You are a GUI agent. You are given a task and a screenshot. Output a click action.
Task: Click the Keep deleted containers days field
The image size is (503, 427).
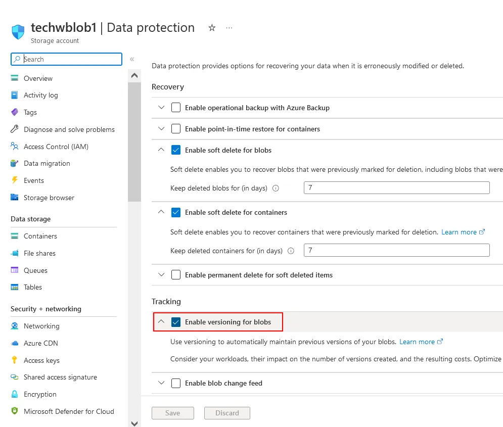[x=396, y=250]
